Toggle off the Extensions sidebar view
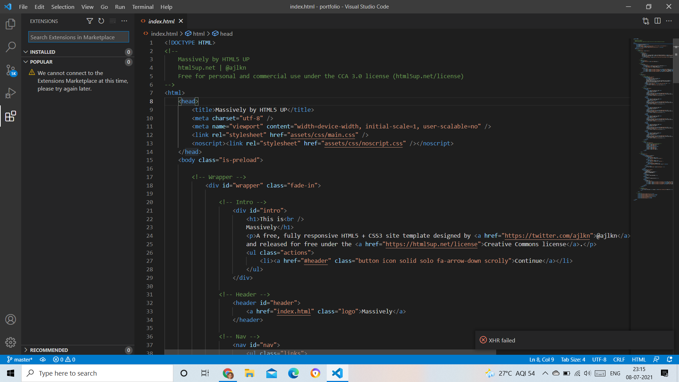The width and height of the screenshot is (679, 382). click(11, 116)
